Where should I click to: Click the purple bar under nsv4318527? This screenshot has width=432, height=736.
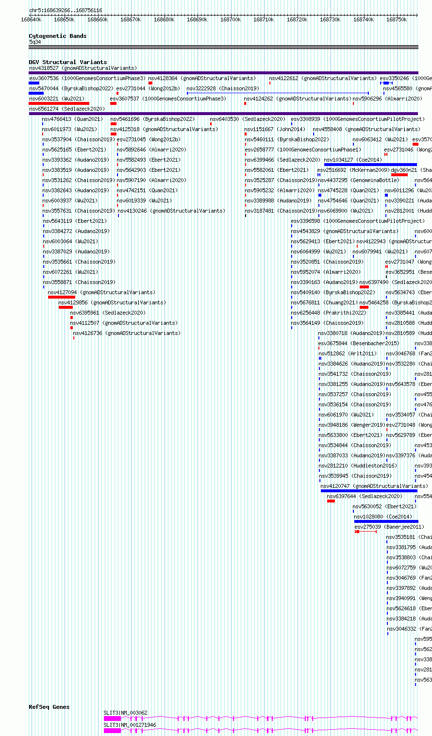click(223, 73)
